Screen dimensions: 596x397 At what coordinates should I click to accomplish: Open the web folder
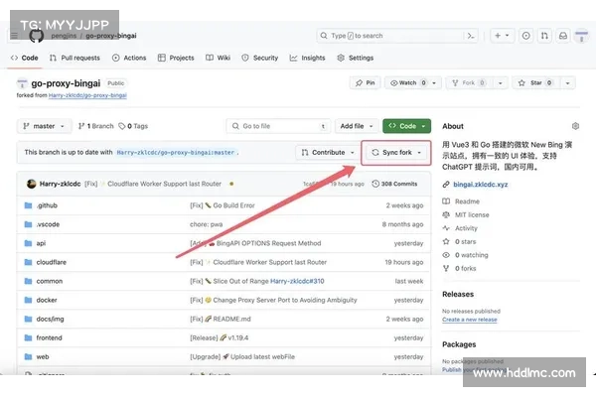tap(43, 357)
